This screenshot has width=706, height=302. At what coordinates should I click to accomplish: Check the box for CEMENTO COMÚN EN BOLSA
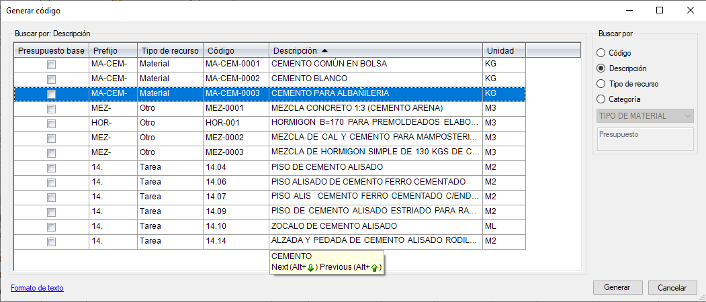51,64
